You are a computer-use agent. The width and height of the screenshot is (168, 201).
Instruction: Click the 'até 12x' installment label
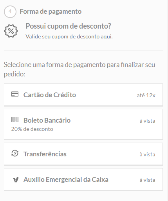tap(146, 95)
